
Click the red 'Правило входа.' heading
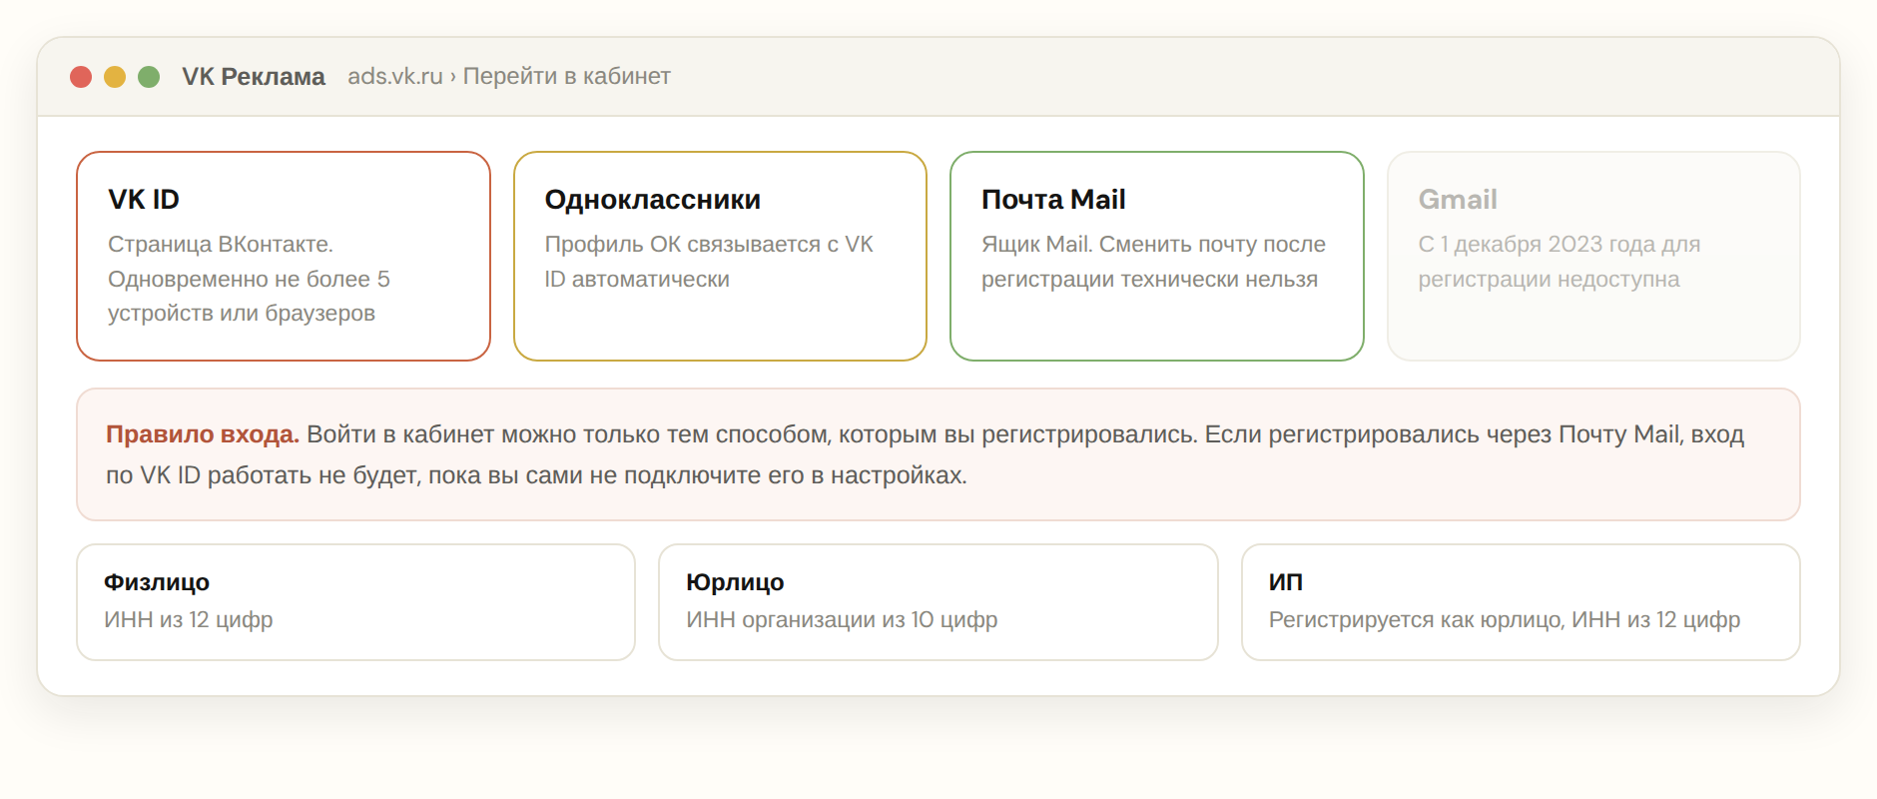pos(203,434)
